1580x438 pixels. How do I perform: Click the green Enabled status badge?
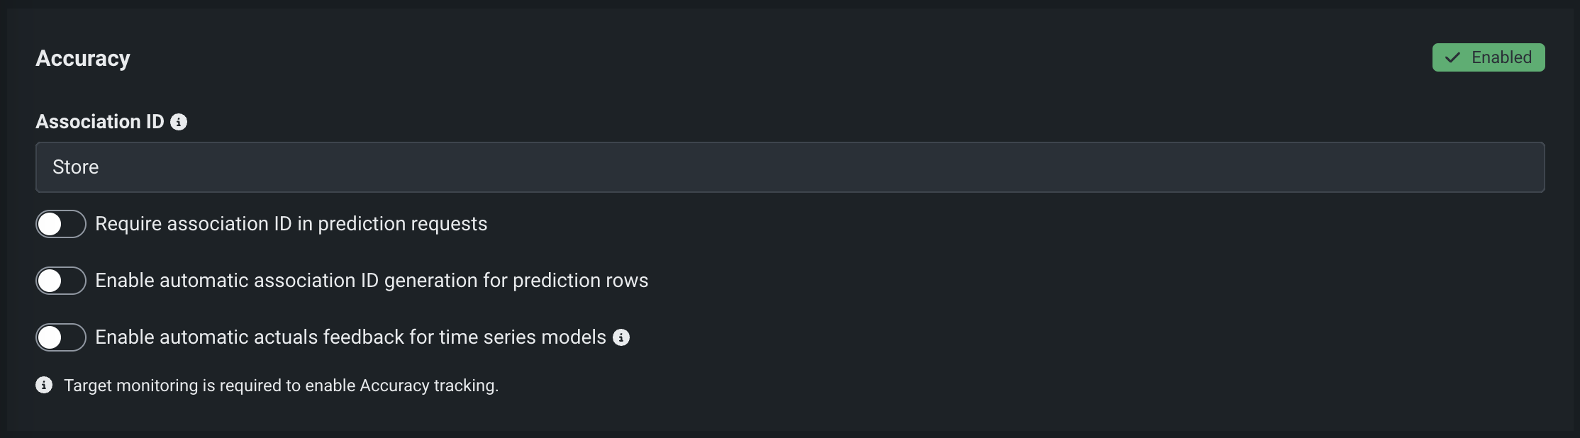pyautogui.click(x=1488, y=57)
